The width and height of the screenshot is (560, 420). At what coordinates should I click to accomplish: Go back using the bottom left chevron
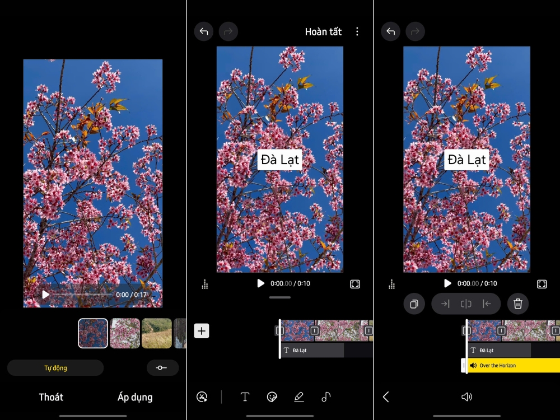(x=386, y=397)
